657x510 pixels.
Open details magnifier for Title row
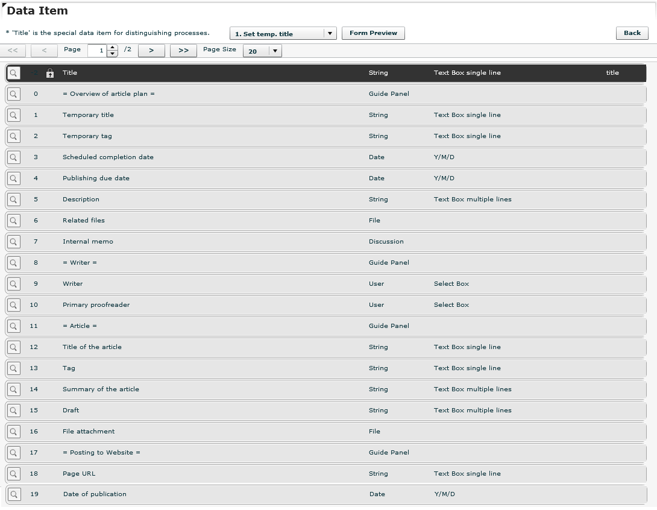click(x=13, y=73)
